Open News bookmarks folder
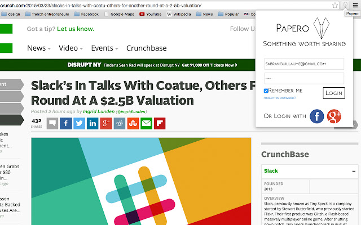The image size is (361, 225). (204, 14)
